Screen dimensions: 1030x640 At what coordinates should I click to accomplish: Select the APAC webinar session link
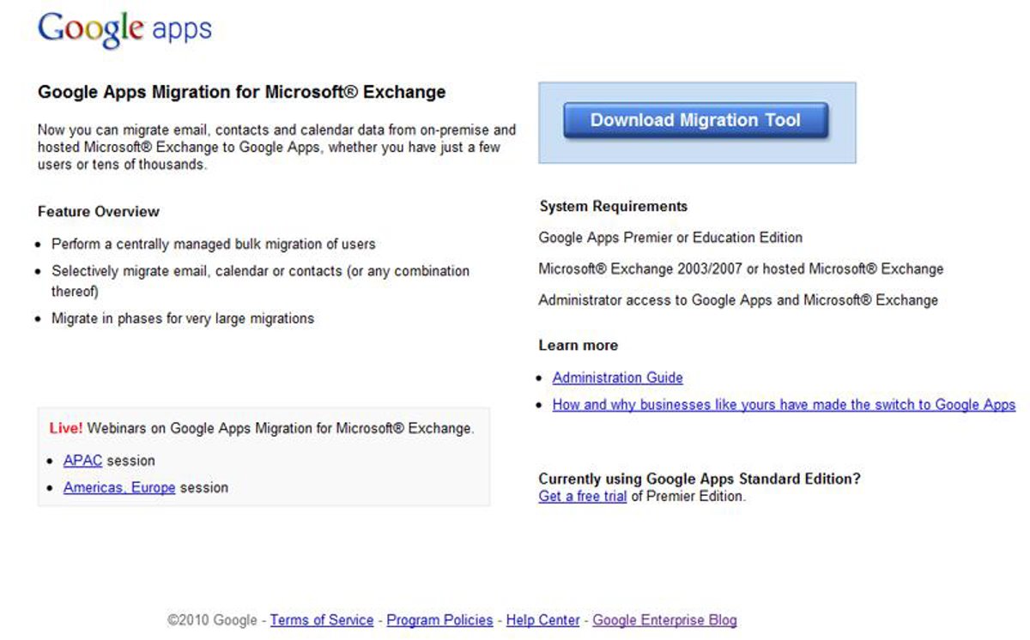pos(82,461)
